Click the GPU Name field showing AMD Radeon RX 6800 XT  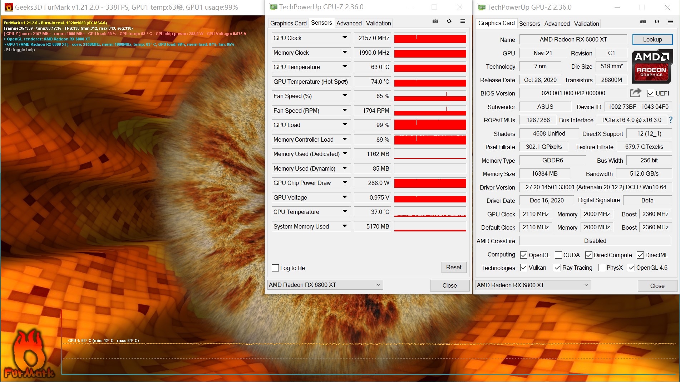[573, 39]
